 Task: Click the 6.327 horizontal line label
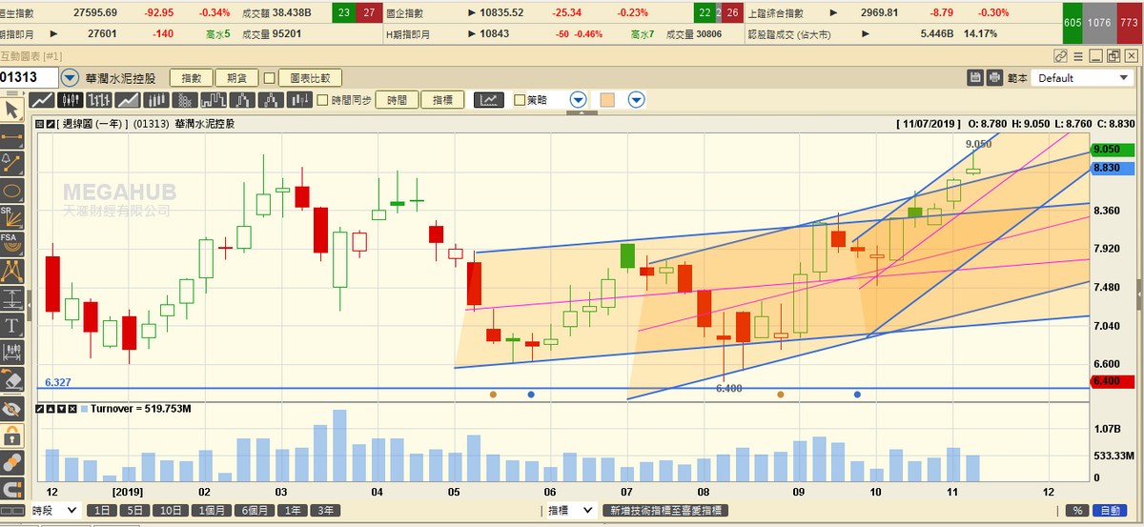(57, 382)
